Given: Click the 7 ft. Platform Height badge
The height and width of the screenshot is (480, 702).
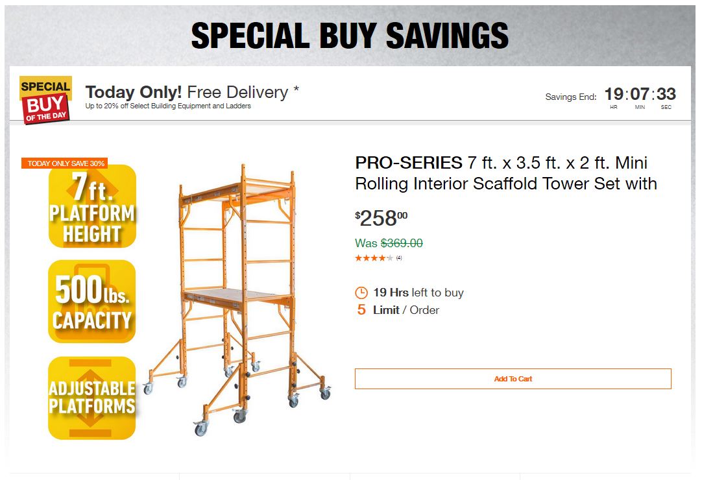Looking at the screenshot, I should [92, 206].
